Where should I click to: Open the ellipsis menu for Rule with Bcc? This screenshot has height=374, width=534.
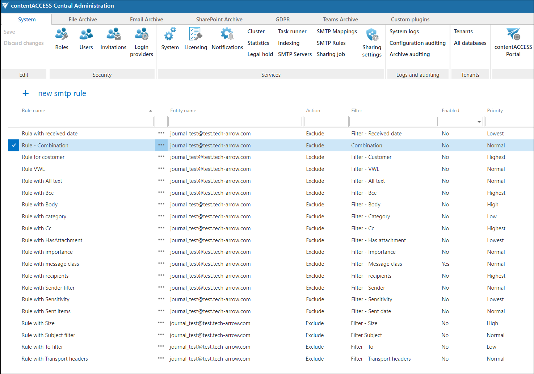coord(161,193)
